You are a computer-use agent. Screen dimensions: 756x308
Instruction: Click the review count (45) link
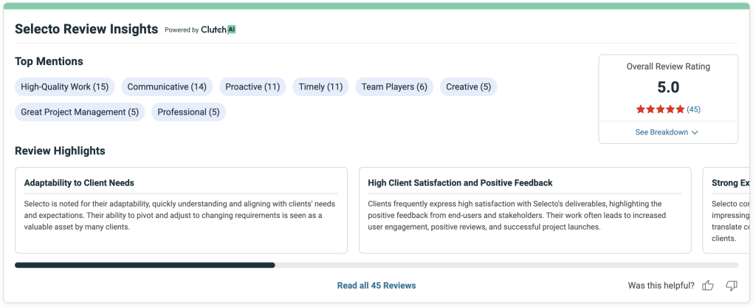click(x=693, y=109)
